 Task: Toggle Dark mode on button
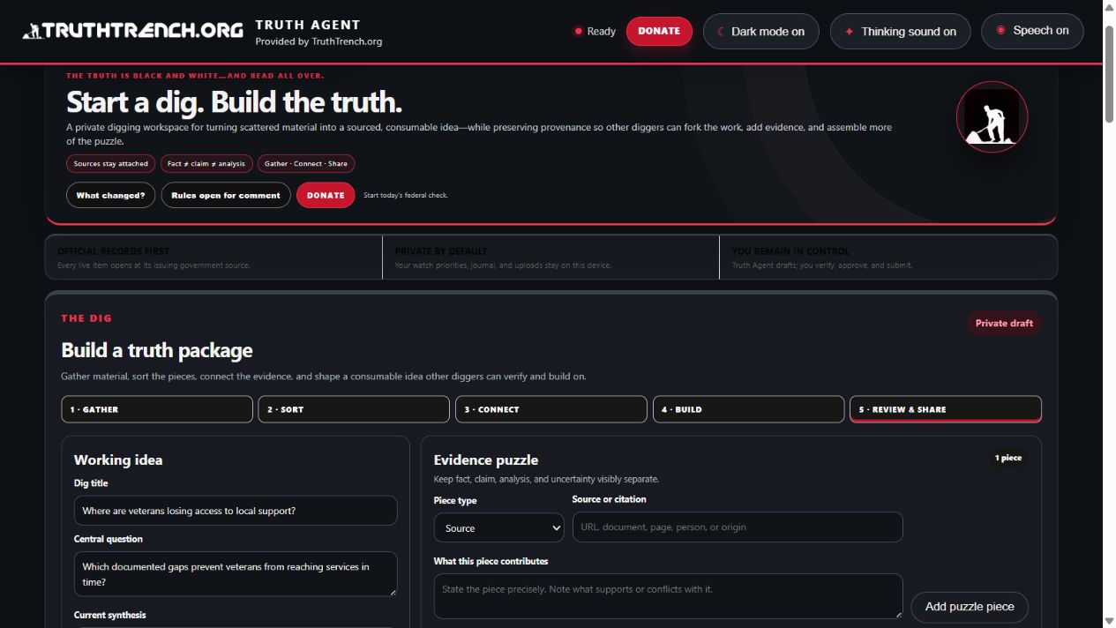pyautogui.click(x=760, y=31)
